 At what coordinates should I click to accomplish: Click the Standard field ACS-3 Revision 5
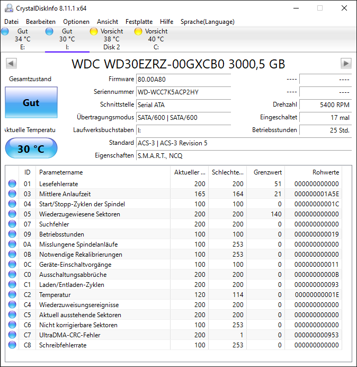pos(244,143)
